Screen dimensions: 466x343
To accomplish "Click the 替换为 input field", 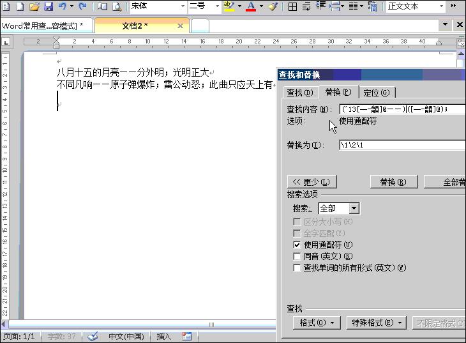I will point(402,145).
